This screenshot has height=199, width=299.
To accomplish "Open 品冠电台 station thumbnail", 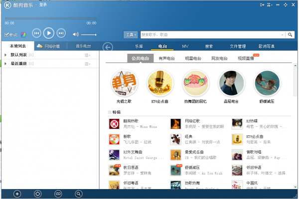I will 231,83.
